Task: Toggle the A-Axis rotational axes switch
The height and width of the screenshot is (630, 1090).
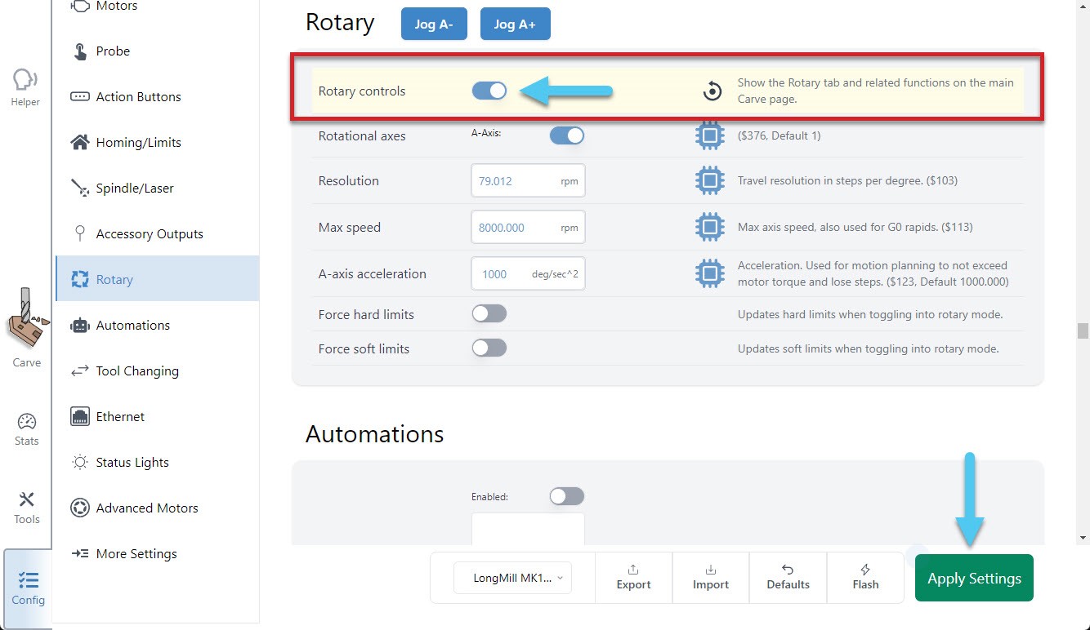Action: (566, 136)
